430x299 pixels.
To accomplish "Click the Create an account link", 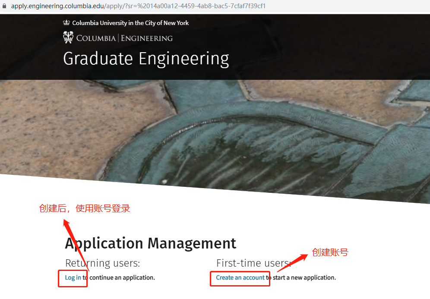I will tap(240, 277).
